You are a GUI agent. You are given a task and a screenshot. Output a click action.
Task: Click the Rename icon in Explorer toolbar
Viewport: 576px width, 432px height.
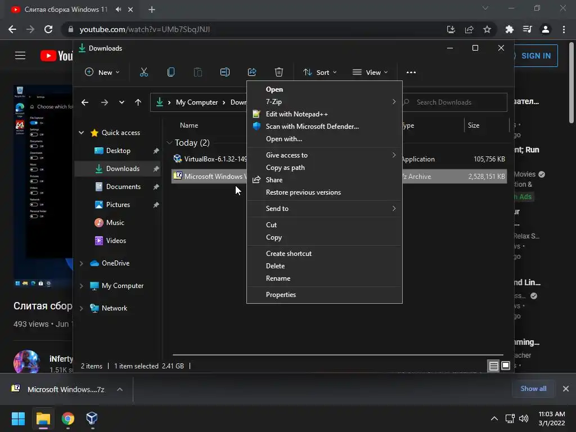[225, 73]
